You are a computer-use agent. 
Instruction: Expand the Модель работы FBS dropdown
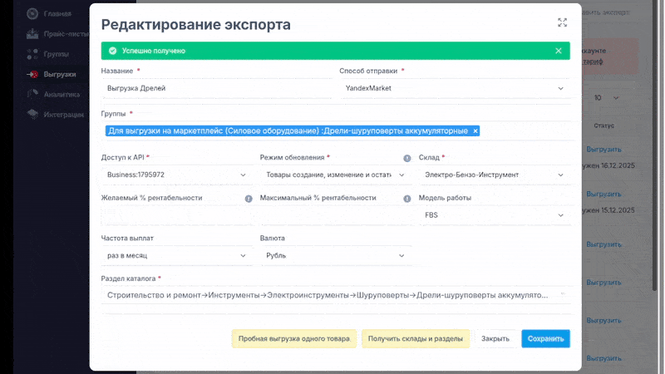tap(494, 214)
